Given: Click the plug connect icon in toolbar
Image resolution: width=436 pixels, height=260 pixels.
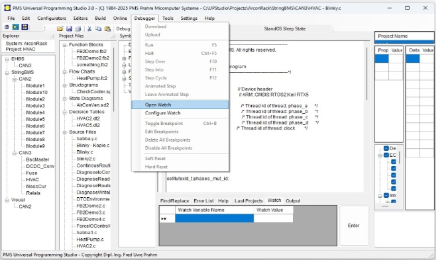Looking at the screenshot, I should coord(7,27).
